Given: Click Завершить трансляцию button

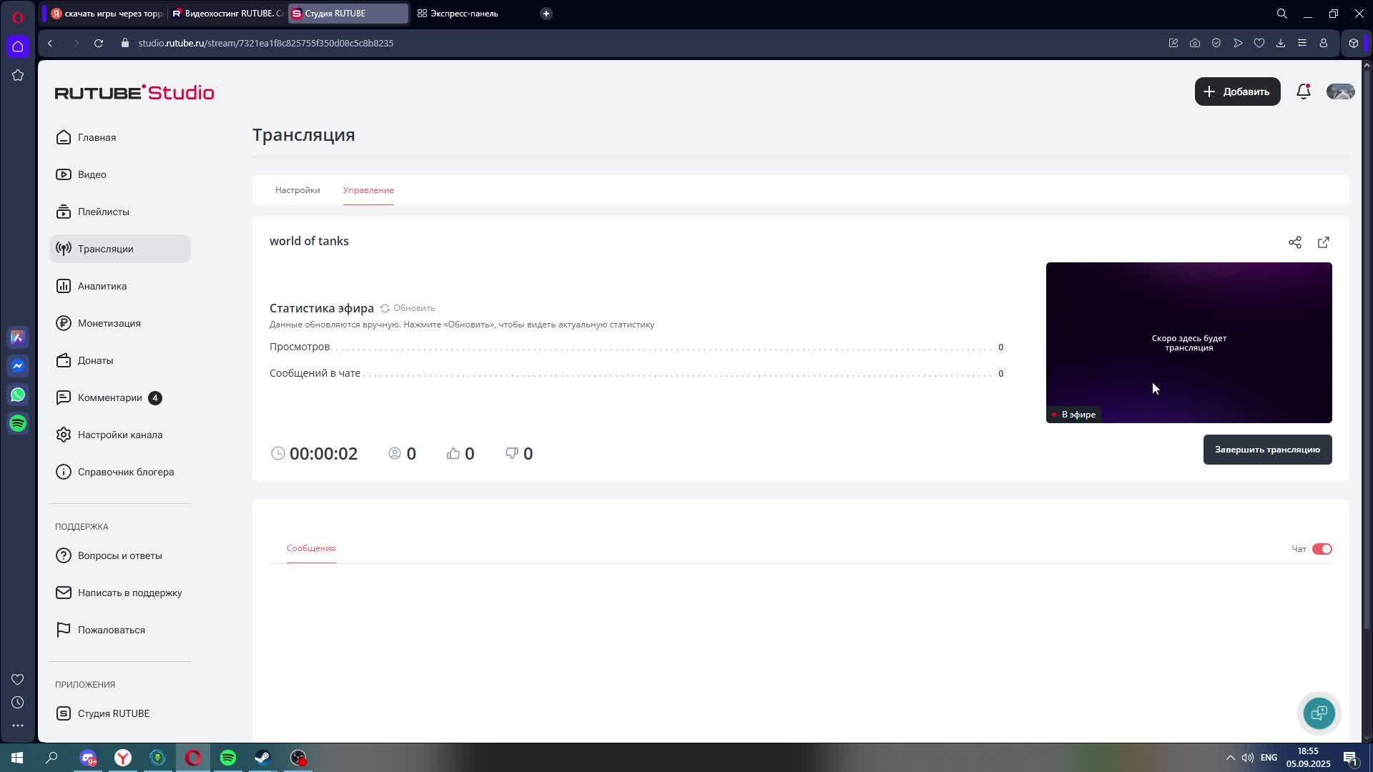Looking at the screenshot, I should click(1266, 450).
